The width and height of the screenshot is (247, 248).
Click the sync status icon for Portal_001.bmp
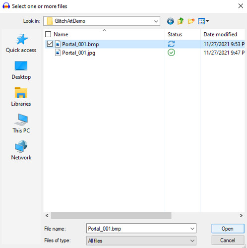click(x=171, y=44)
